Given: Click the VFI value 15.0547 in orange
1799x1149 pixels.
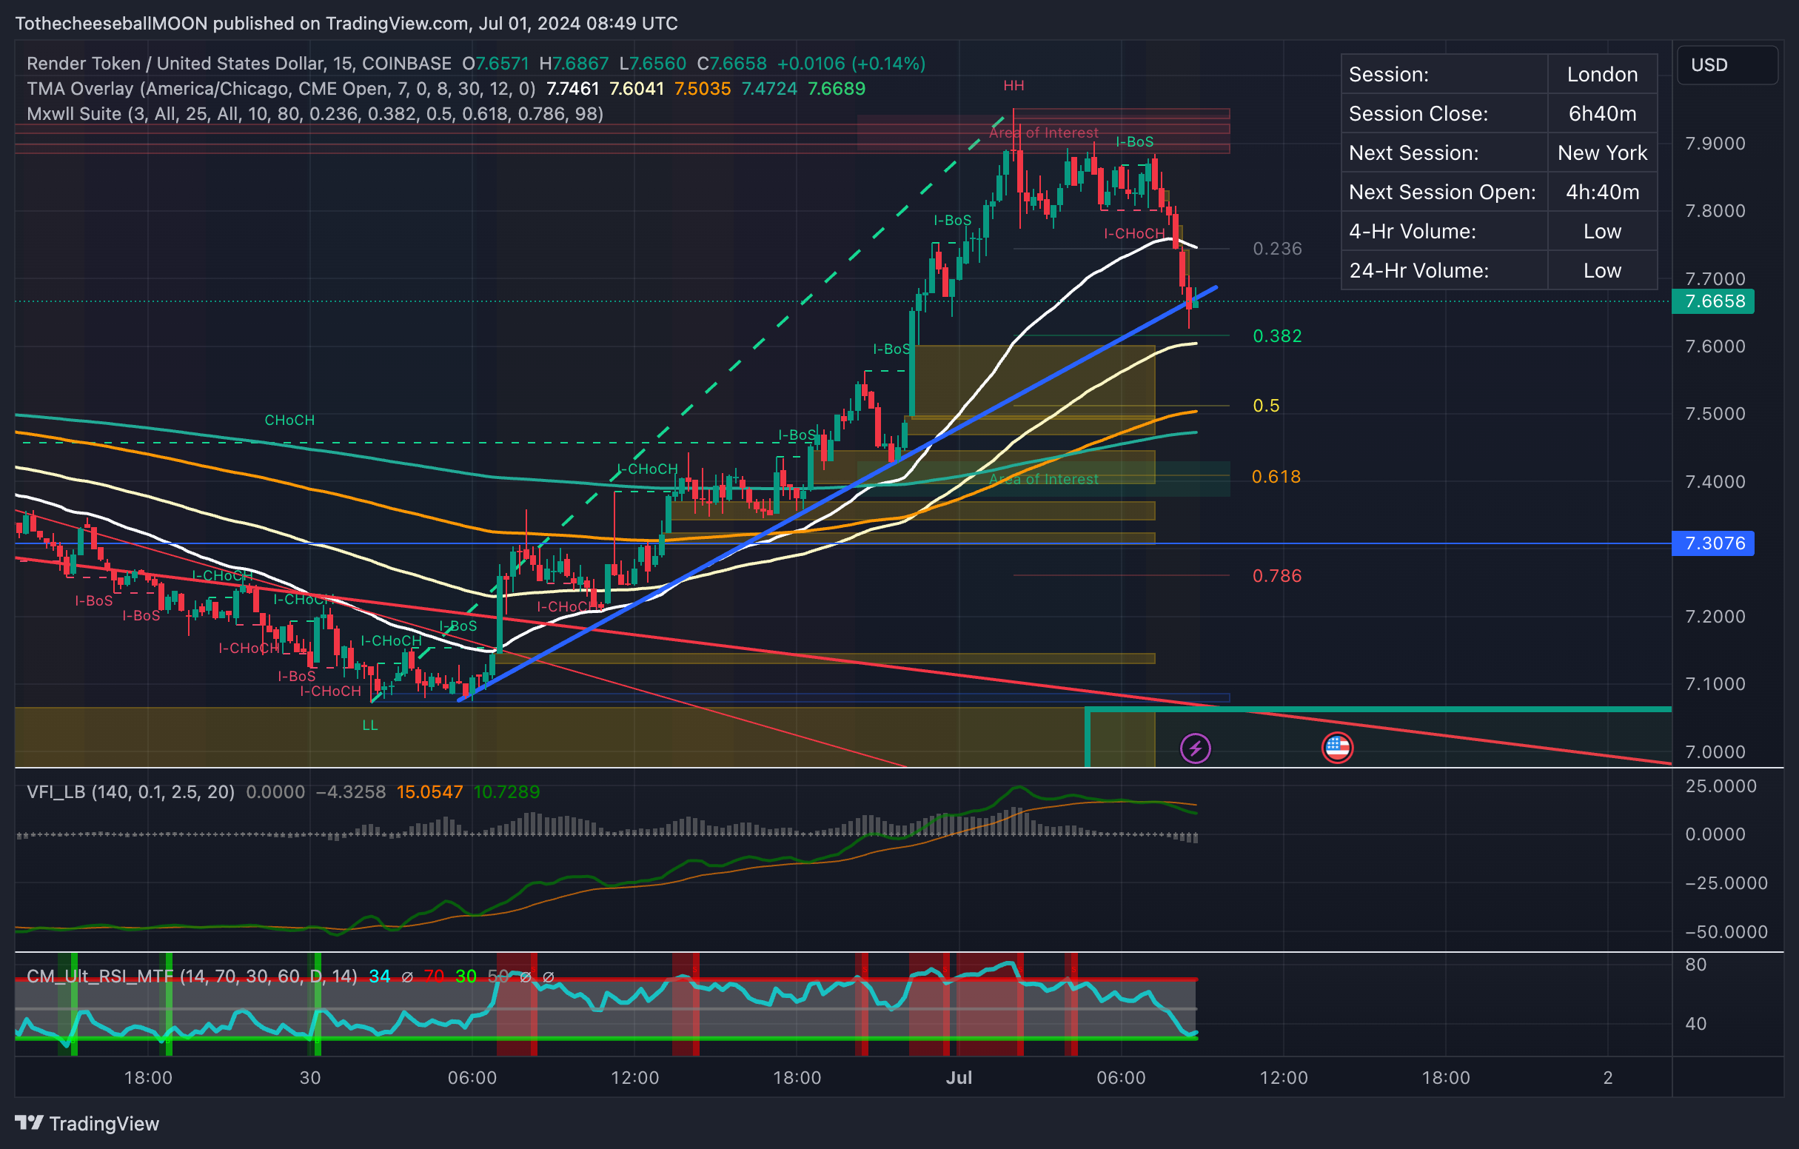Looking at the screenshot, I should pyautogui.click(x=429, y=792).
